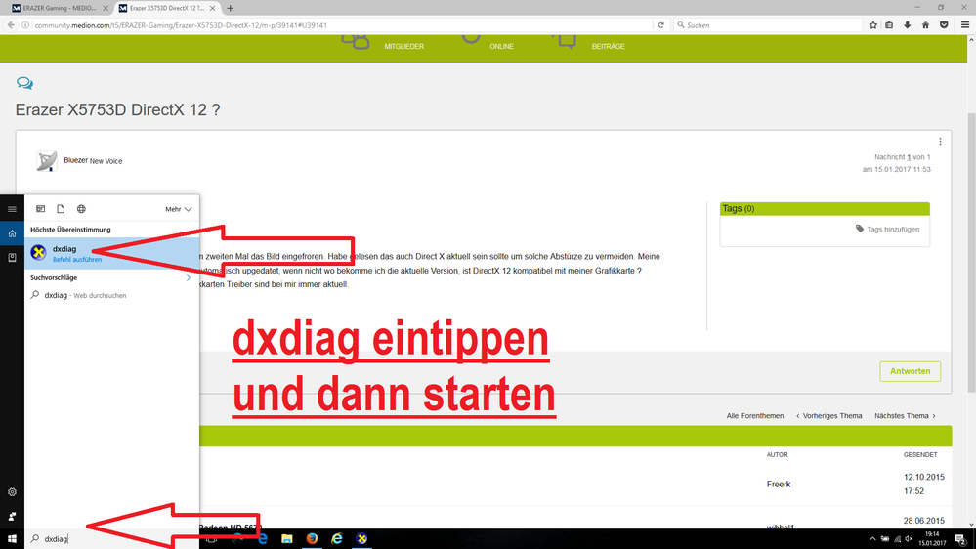976x549 pixels.
Task: Open a new browser tab
Action: [231, 8]
